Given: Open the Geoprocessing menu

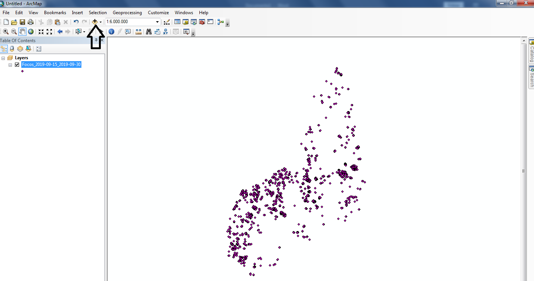Looking at the screenshot, I should tap(127, 12).
